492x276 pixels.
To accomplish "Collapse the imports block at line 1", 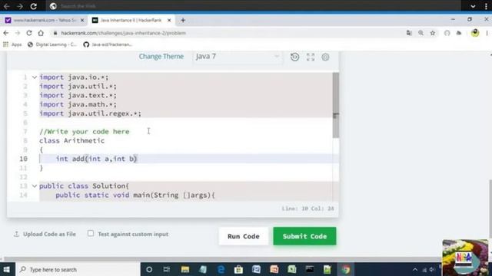I will (35, 77).
